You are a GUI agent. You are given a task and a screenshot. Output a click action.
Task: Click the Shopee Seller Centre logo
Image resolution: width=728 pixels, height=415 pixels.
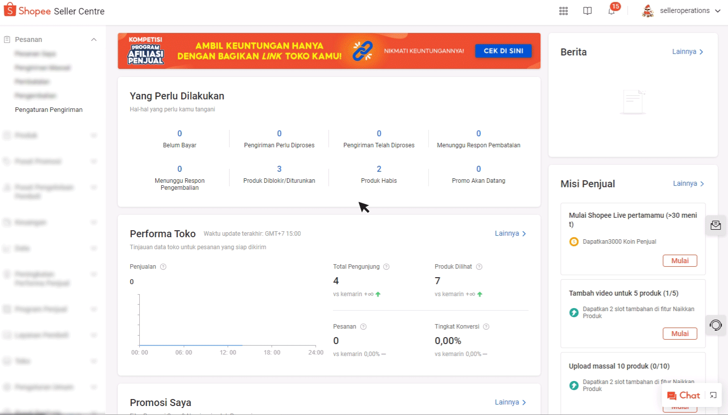tap(54, 11)
